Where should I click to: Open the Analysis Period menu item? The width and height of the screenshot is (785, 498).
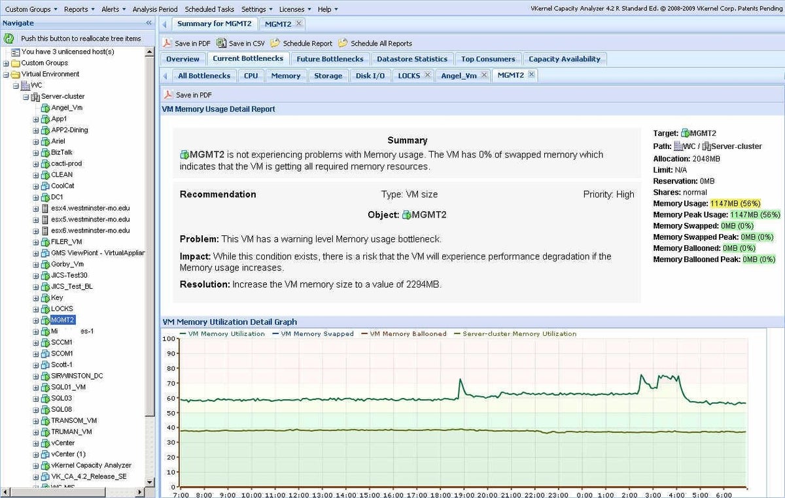(155, 9)
